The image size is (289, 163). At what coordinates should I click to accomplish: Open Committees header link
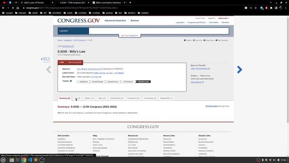click(214, 22)
